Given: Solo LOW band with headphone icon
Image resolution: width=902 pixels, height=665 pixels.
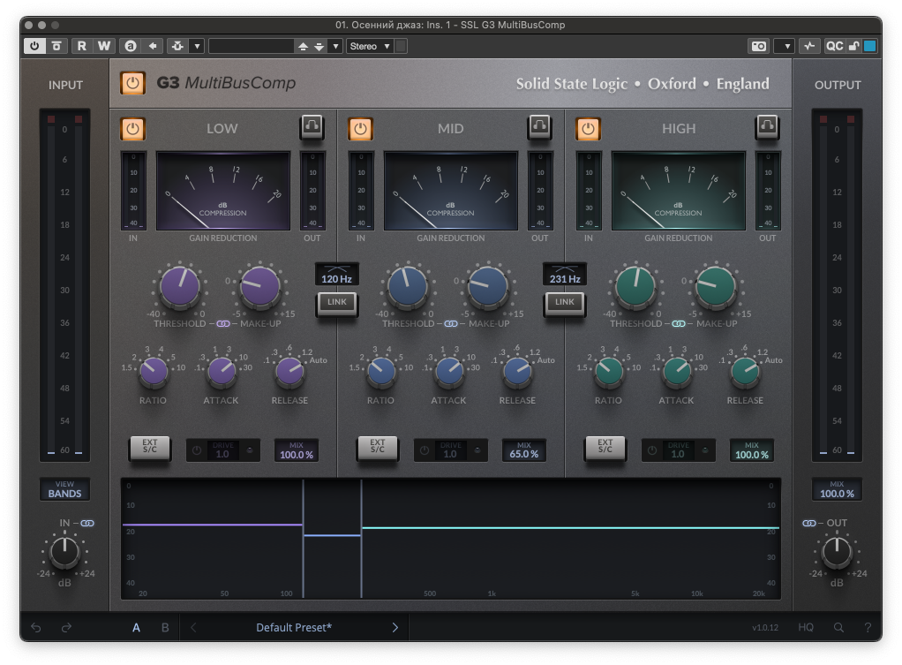Looking at the screenshot, I should coord(312,126).
